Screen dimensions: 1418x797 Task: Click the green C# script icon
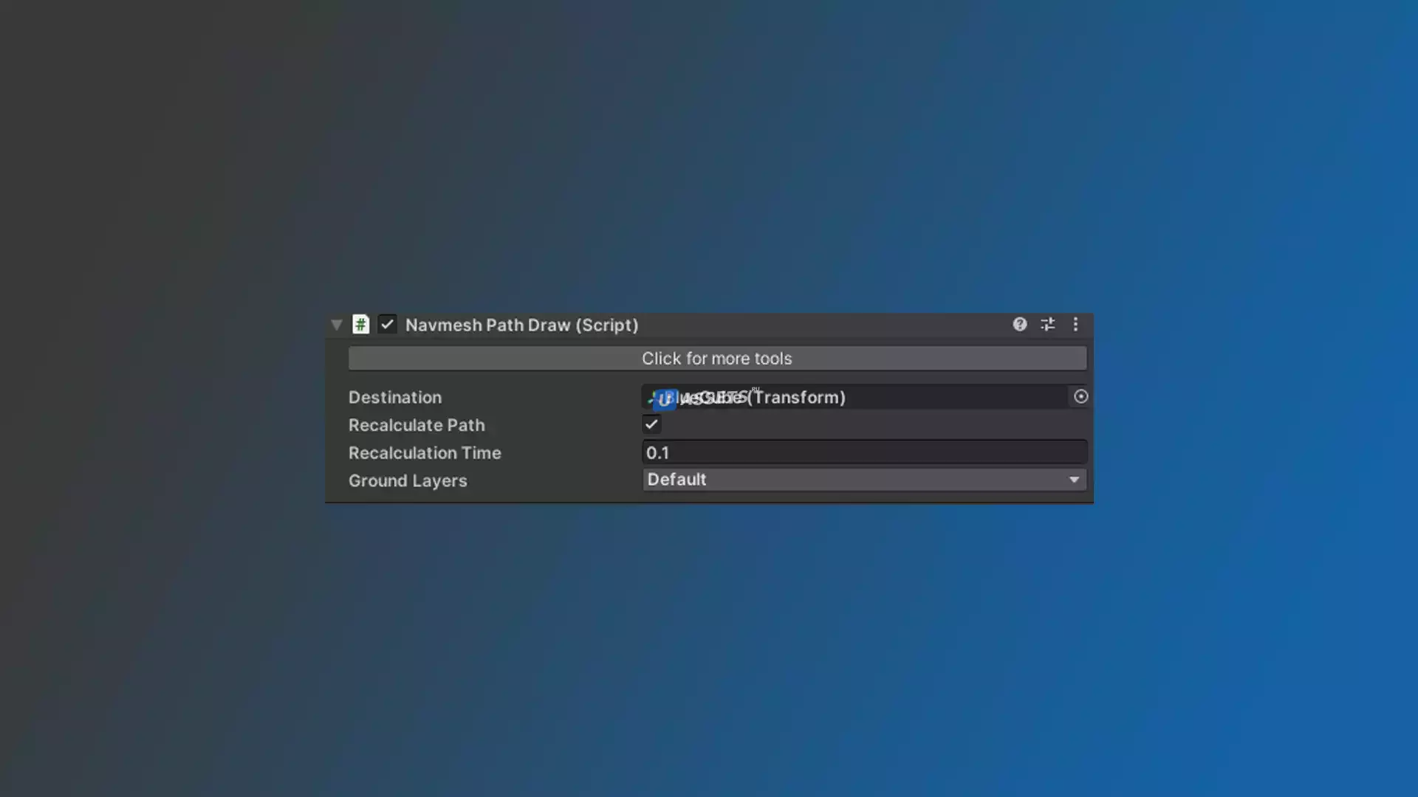click(x=360, y=325)
